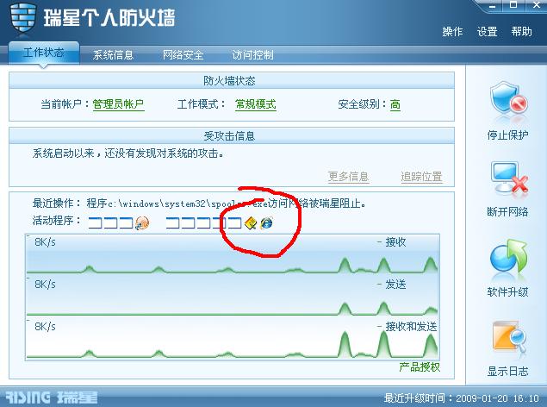Change security level via 高 link
The width and height of the screenshot is (547, 407).
tap(395, 104)
